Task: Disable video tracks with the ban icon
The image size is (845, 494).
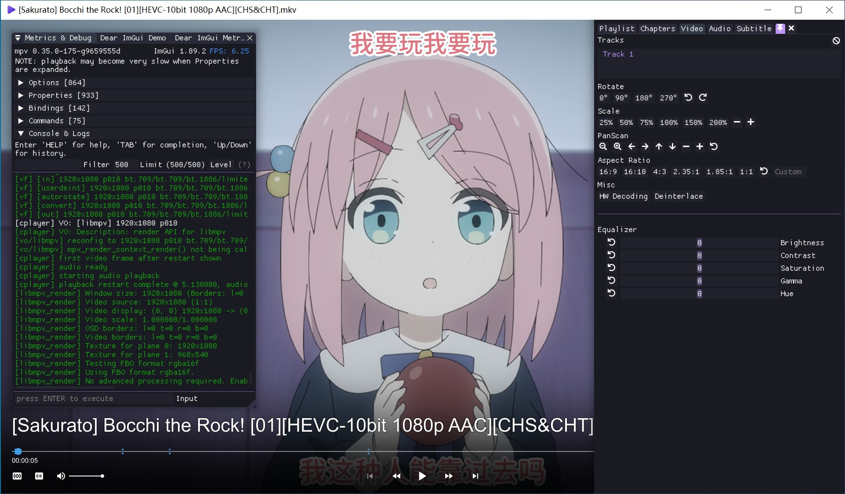Action: click(836, 40)
